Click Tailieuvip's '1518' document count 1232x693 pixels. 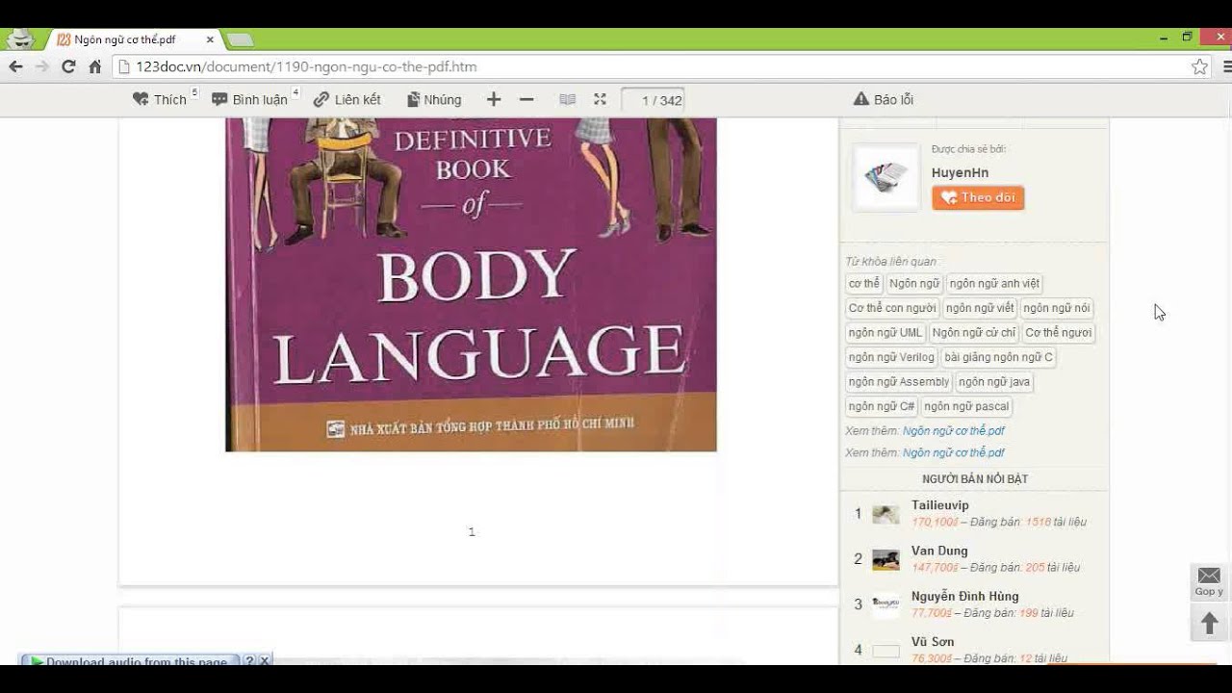point(1038,522)
